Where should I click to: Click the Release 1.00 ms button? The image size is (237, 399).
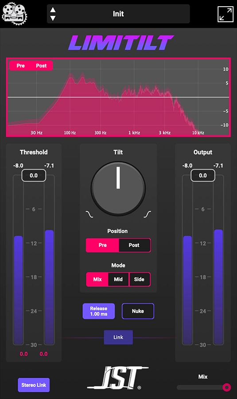click(99, 311)
